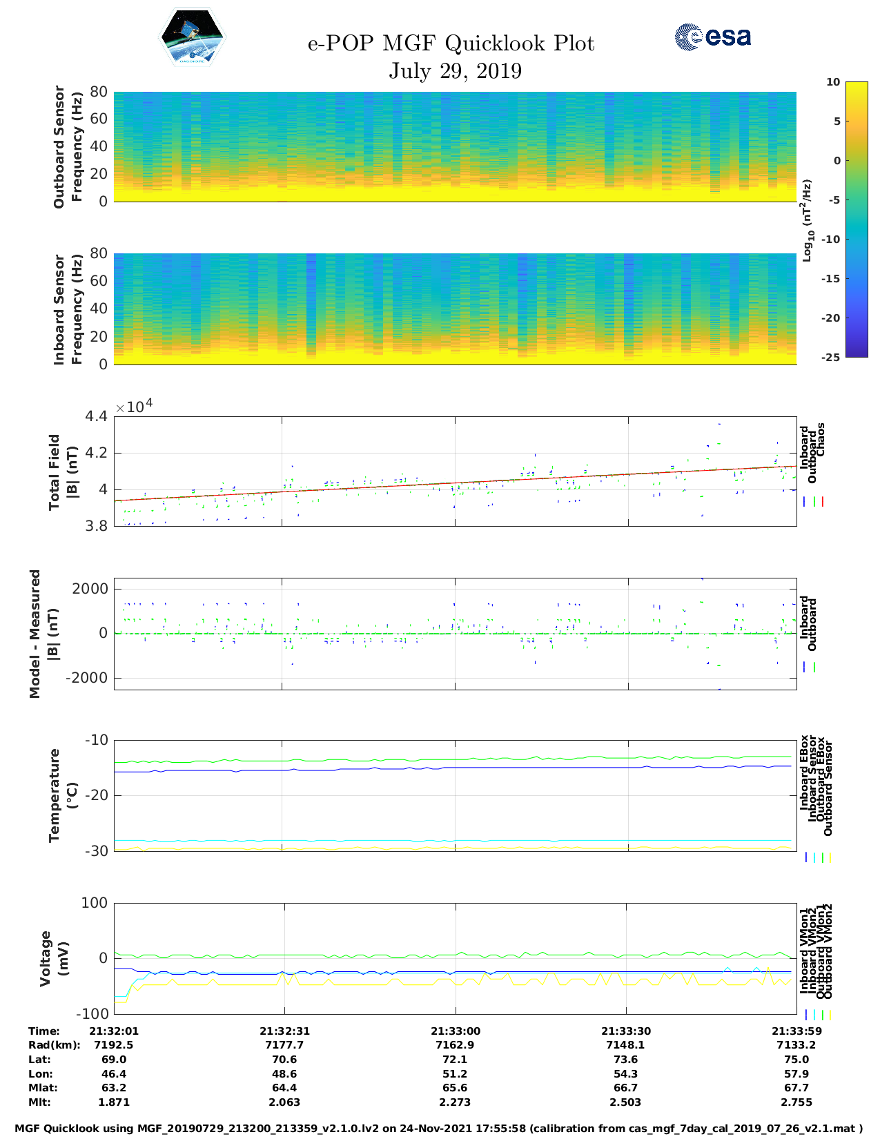Click green Outboard legend marker in Total Field plot
This screenshot has height=1139, width=880.
pos(814,502)
